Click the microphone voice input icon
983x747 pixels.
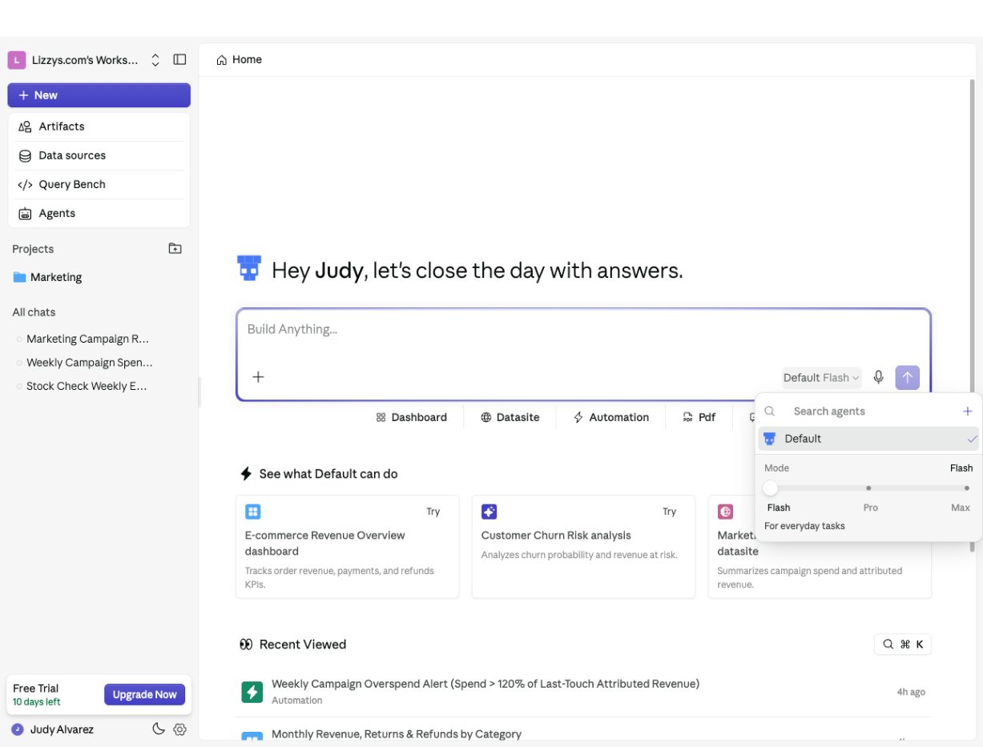[x=878, y=377]
